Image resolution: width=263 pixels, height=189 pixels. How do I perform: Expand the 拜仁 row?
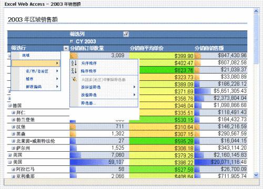click(13, 112)
